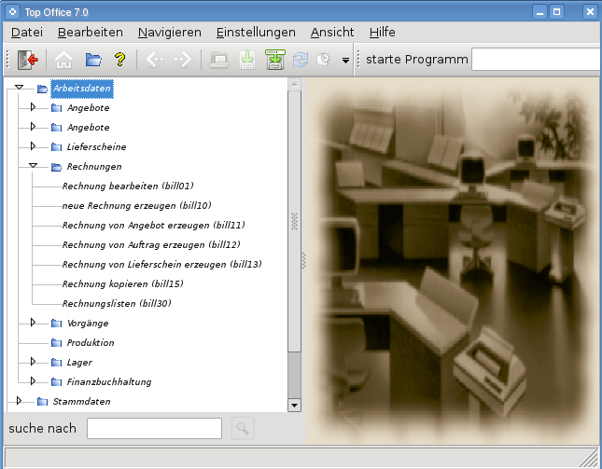Screen dimensions: 602x469
Task: Click the Arbeitsdaten folder icon
Action: (42, 89)
